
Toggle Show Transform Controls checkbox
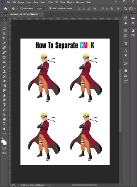click(50, 9)
